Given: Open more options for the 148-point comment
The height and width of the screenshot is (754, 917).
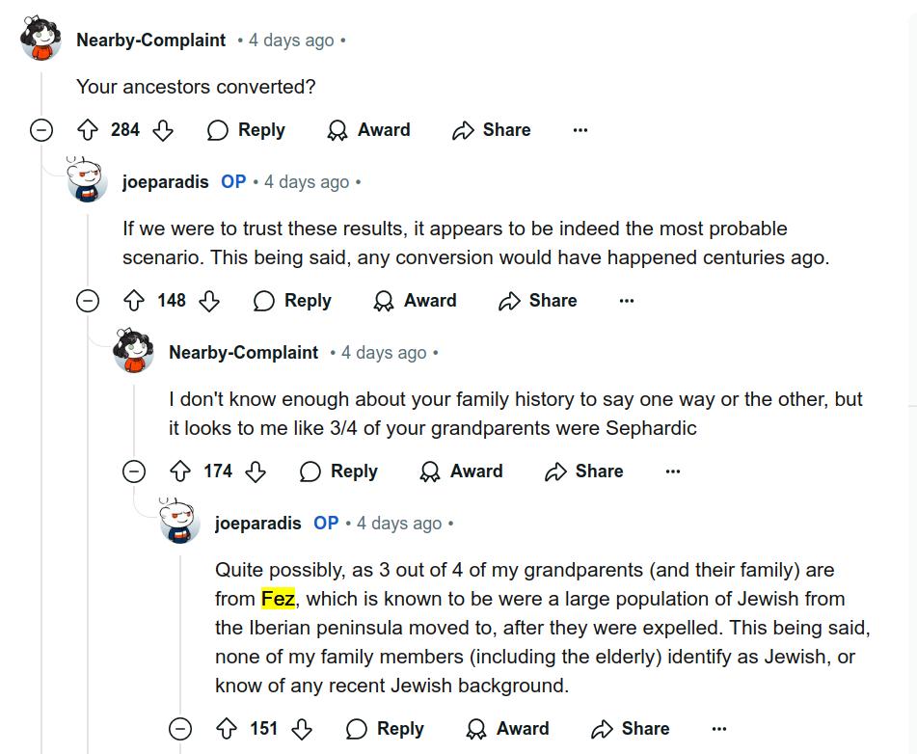Looking at the screenshot, I should coord(626,301).
